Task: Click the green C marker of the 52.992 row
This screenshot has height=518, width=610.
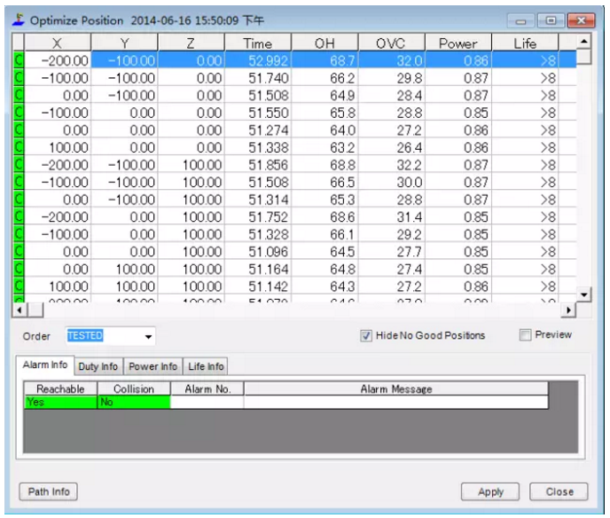Action: click(19, 60)
